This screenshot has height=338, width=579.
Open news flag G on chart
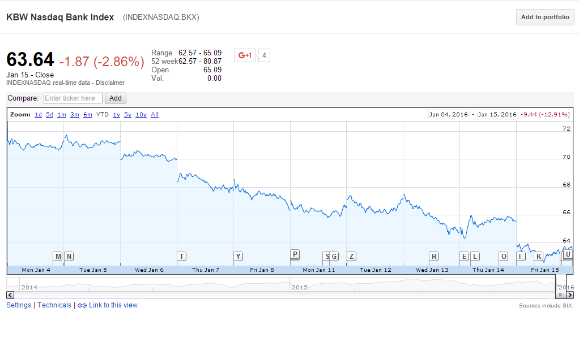point(334,257)
